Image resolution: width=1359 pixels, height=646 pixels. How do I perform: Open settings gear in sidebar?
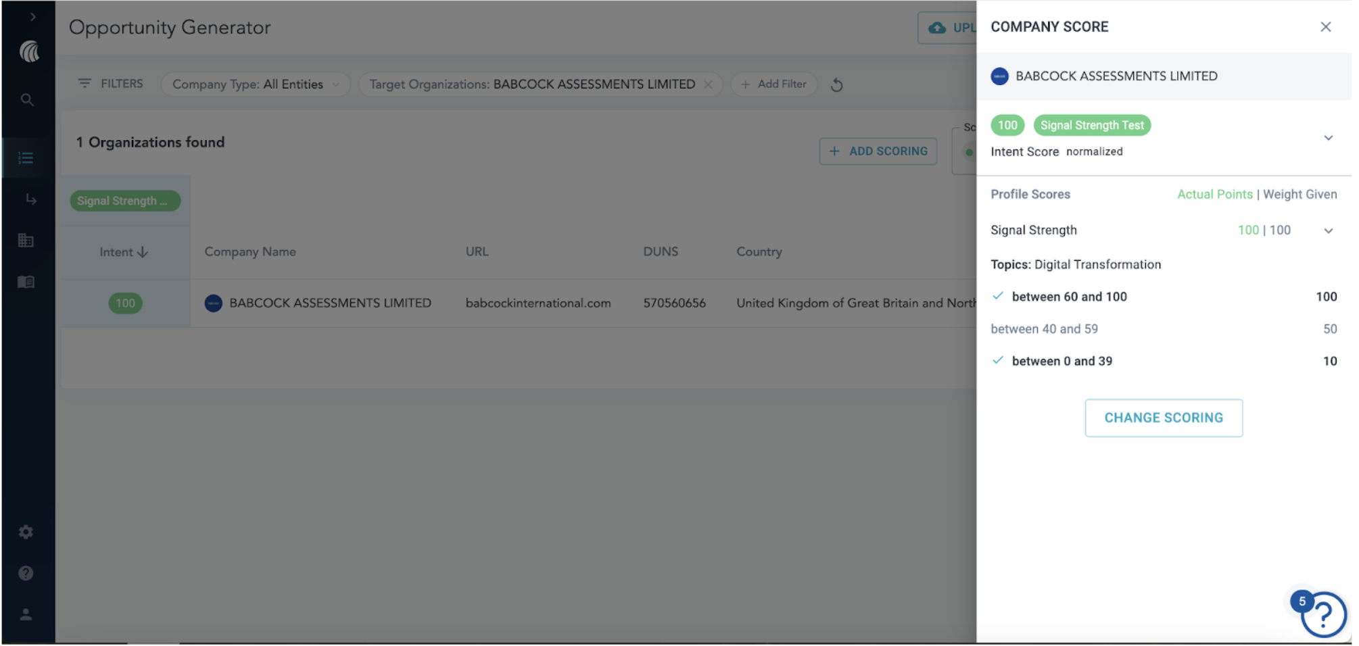(x=26, y=532)
